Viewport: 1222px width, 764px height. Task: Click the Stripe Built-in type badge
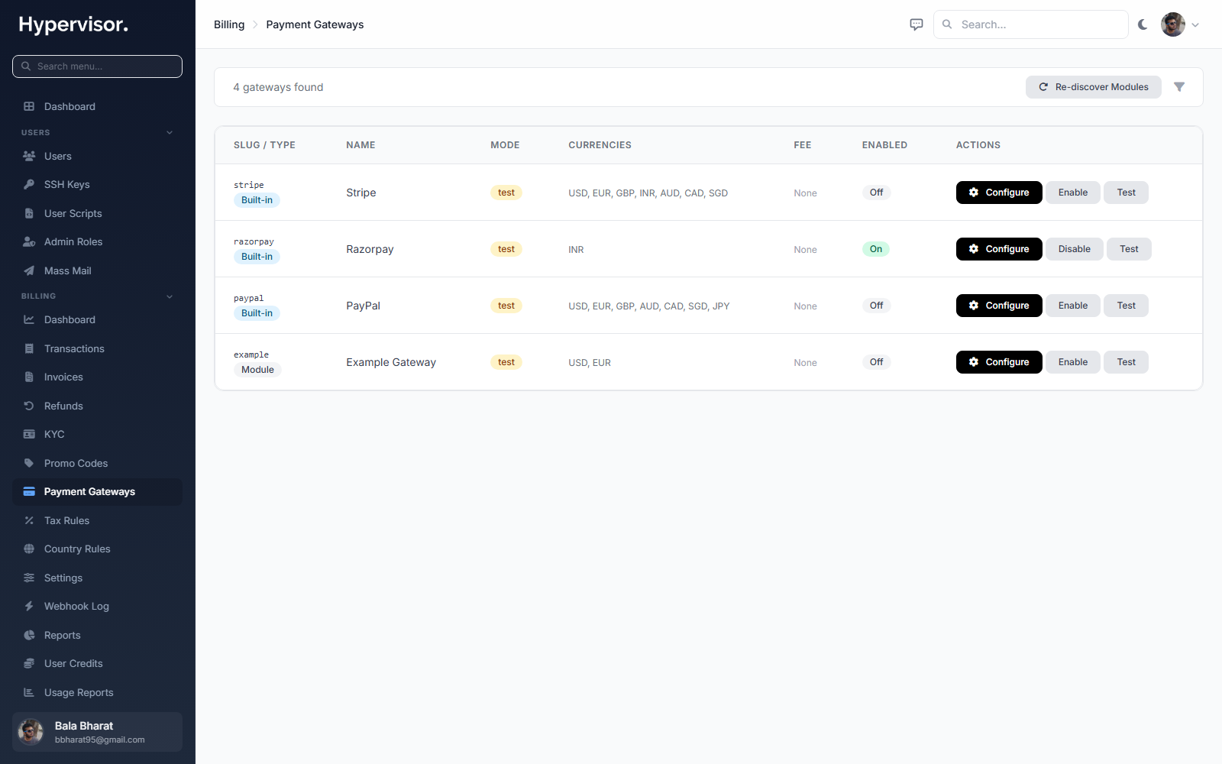point(257,200)
